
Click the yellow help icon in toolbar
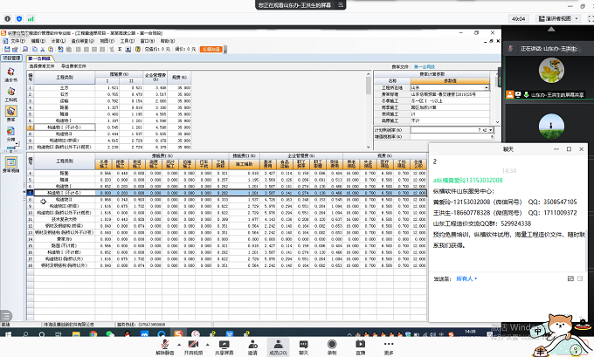coord(138,49)
